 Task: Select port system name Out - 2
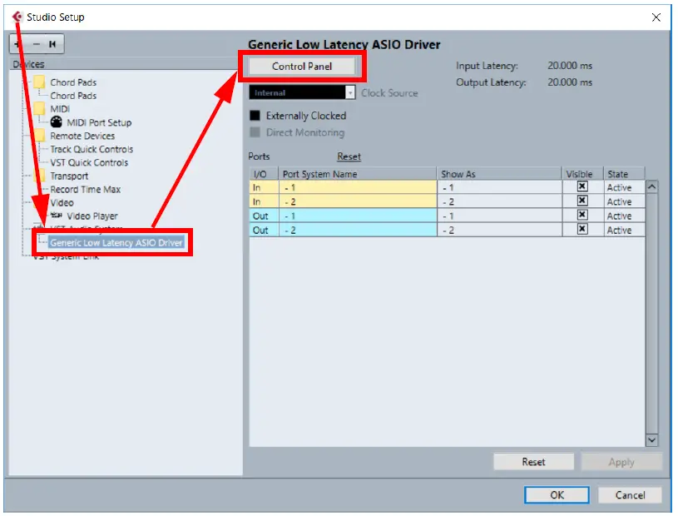357,230
